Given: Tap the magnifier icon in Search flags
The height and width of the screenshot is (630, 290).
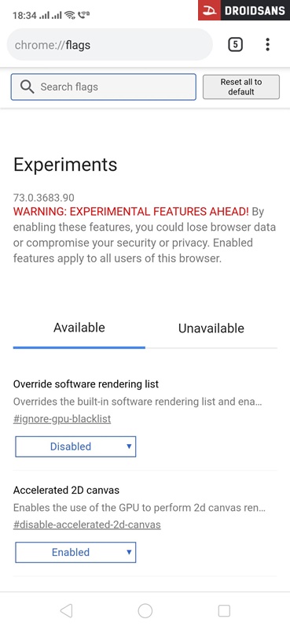Looking at the screenshot, I should pos(27,87).
